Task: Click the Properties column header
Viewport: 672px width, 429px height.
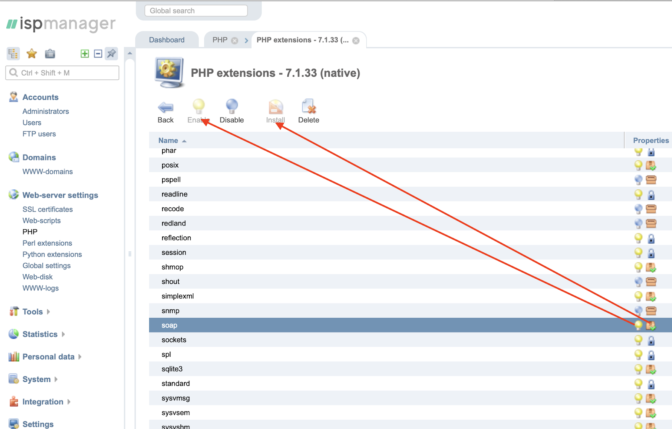Action: tap(651, 141)
